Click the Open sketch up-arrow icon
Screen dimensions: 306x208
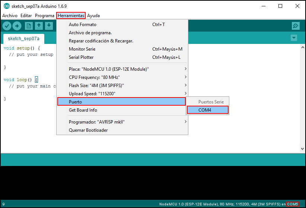pyautogui.click(x=39, y=26)
